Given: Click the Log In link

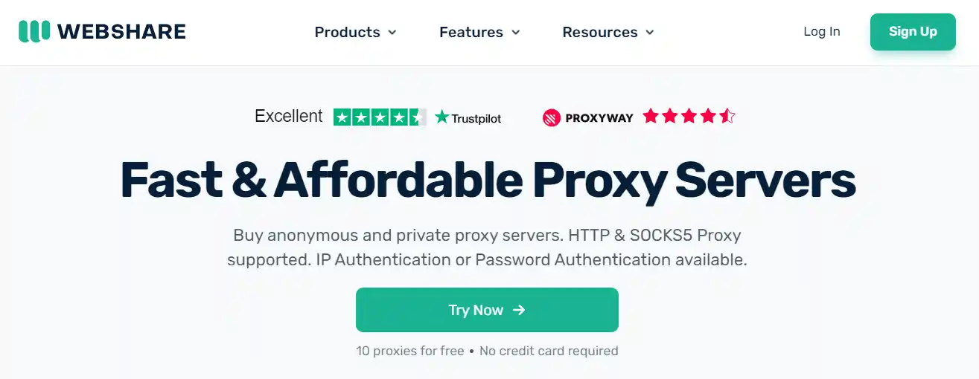Looking at the screenshot, I should (x=822, y=31).
